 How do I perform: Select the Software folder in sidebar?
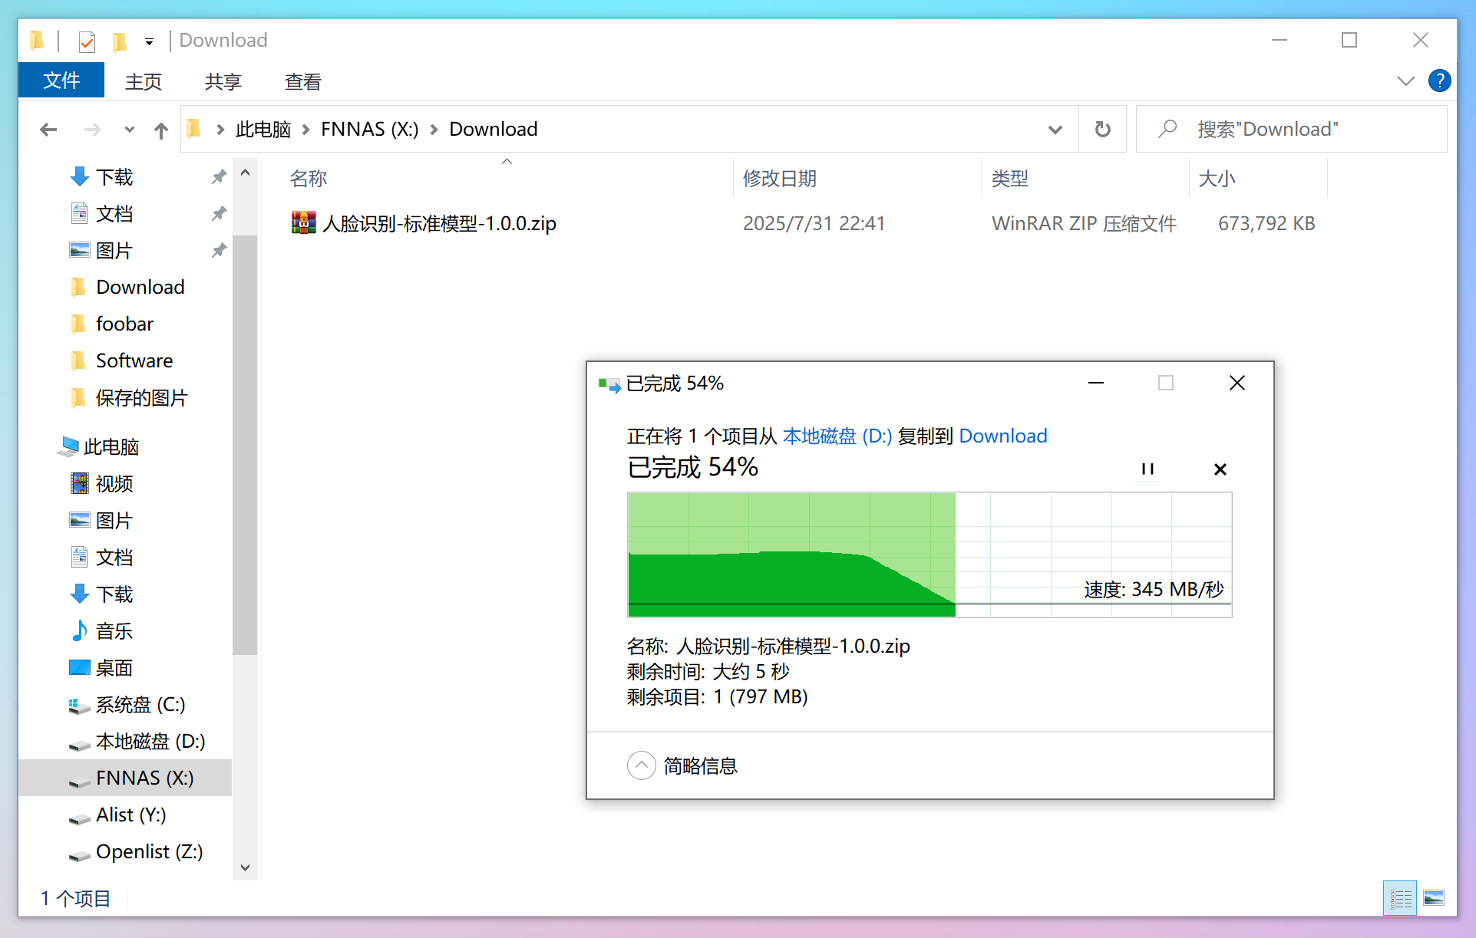[134, 360]
